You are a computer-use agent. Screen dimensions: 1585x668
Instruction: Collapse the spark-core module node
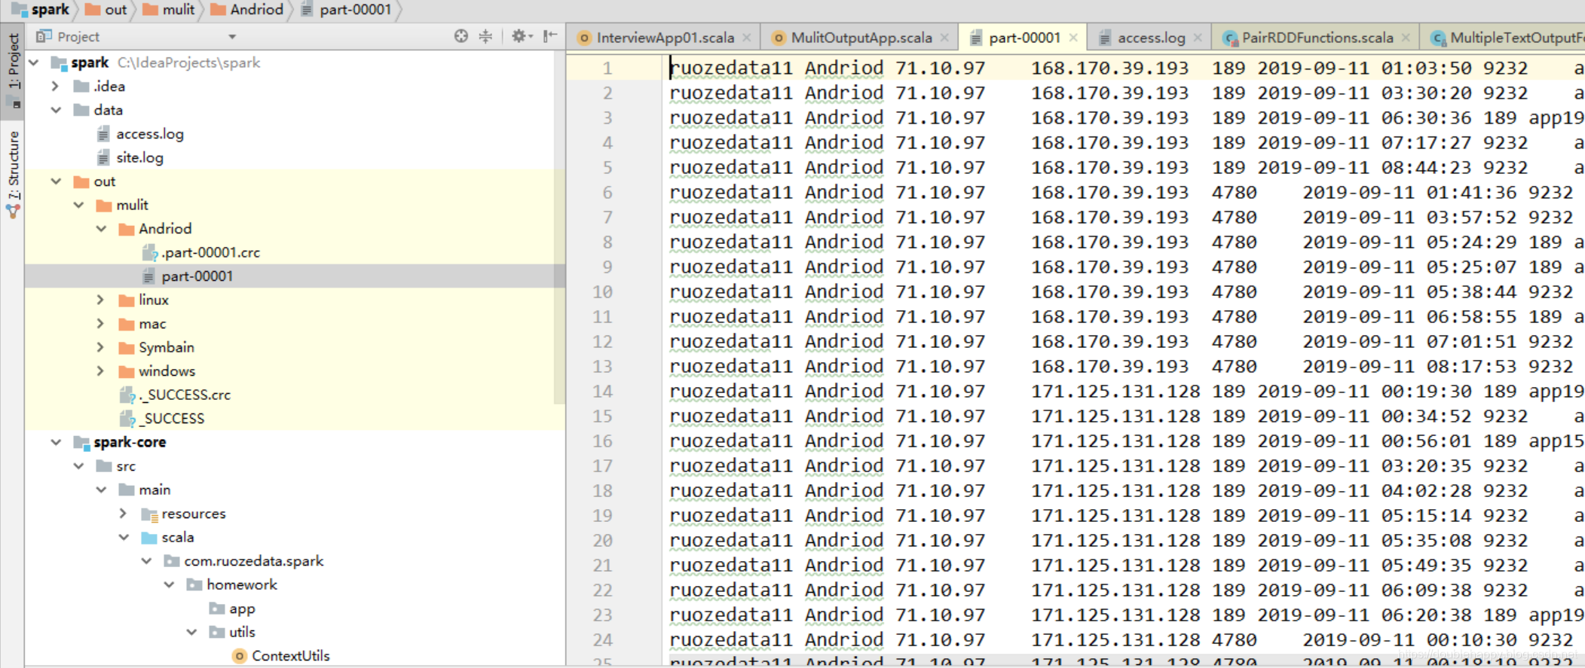tap(56, 442)
